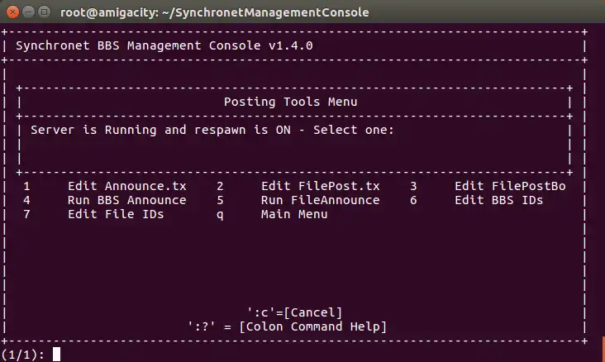This screenshot has width=605, height=362.
Task: Click the window title bar text
Action: tap(215, 12)
